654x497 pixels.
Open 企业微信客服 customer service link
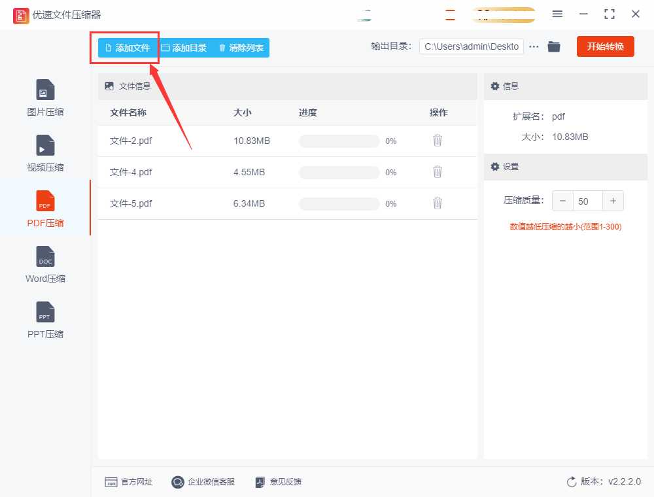[x=203, y=482]
